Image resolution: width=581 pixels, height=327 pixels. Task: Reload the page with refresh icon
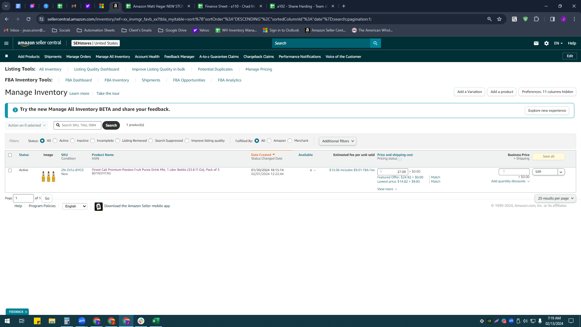tap(28, 19)
